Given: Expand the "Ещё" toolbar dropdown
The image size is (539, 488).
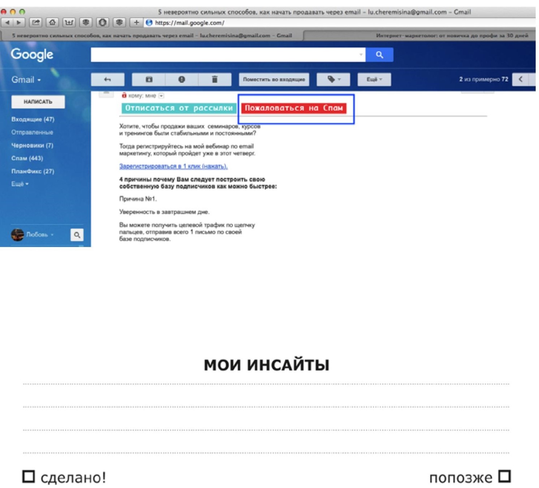Looking at the screenshot, I should click(374, 79).
